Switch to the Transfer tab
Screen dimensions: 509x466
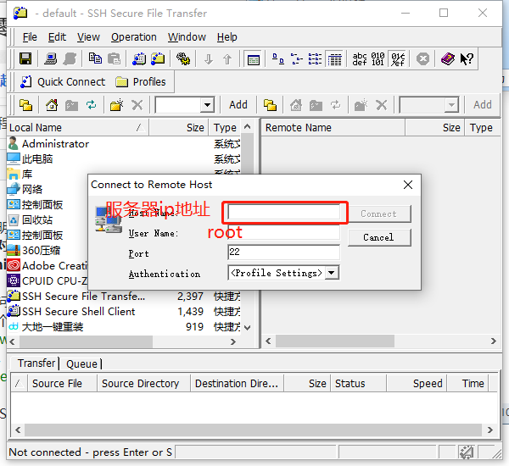click(x=36, y=363)
